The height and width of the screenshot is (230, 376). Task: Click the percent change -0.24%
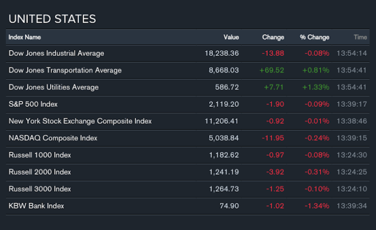[317, 138]
